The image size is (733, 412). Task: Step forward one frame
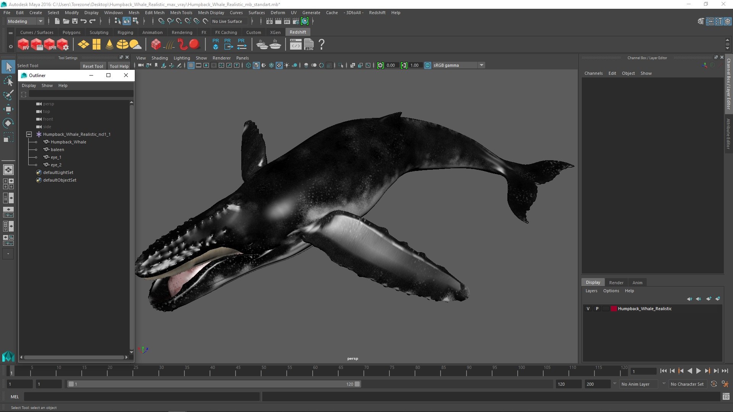click(x=716, y=371)
